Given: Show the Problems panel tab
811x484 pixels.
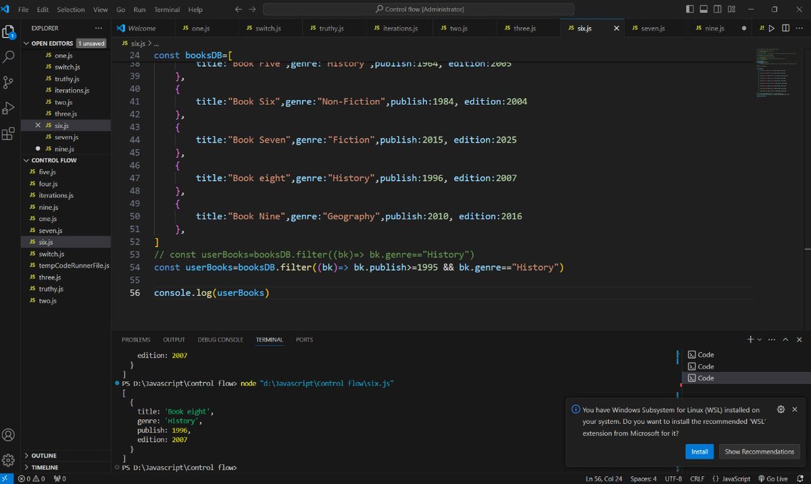Looking at the screenshot, I should point(136,339).
